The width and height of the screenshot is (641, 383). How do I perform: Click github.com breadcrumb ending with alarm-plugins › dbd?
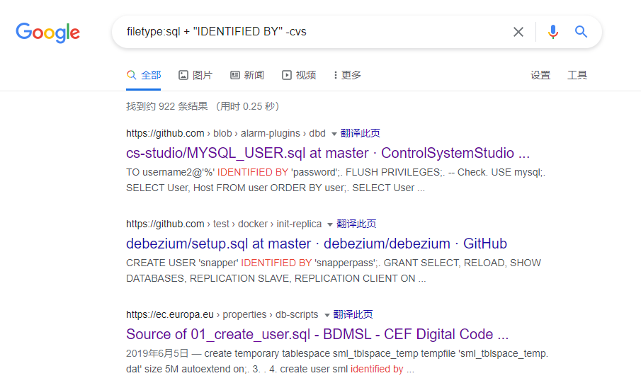tap(226, 133)
